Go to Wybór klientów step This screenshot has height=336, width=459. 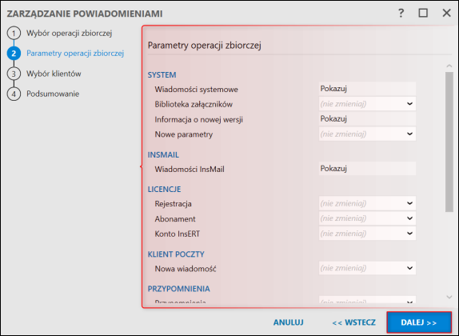(54, 74)
